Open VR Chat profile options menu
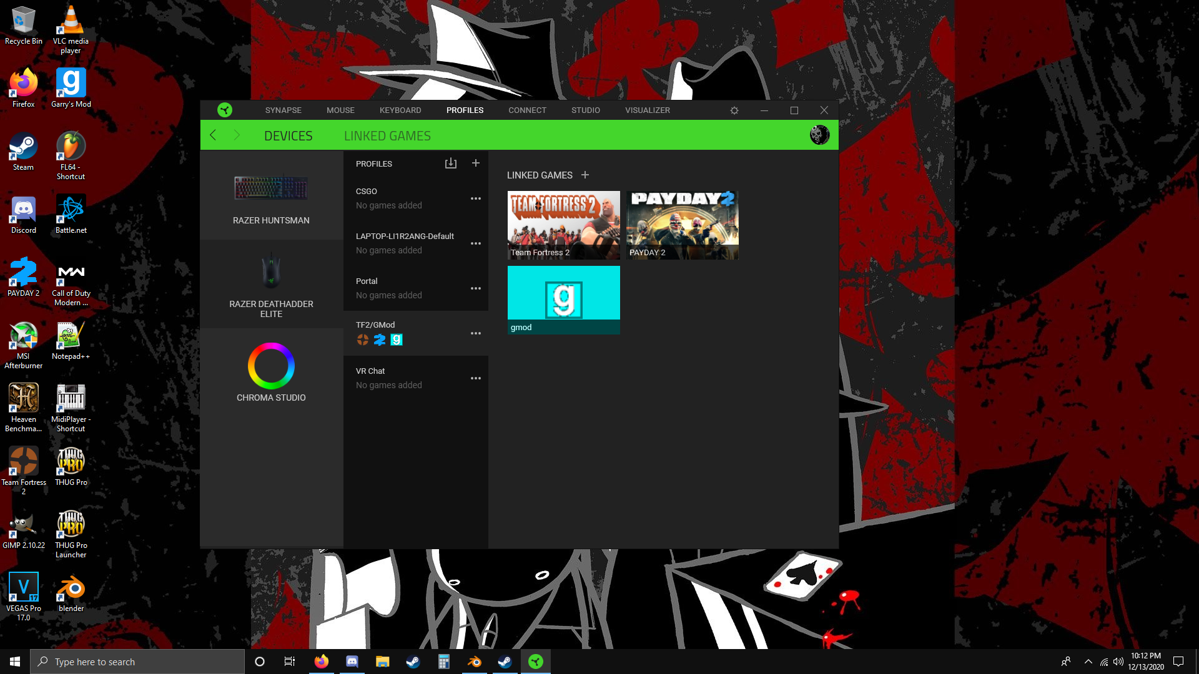Image resolution: width=1199 pixels, height=674 pixels. [476, 378]
